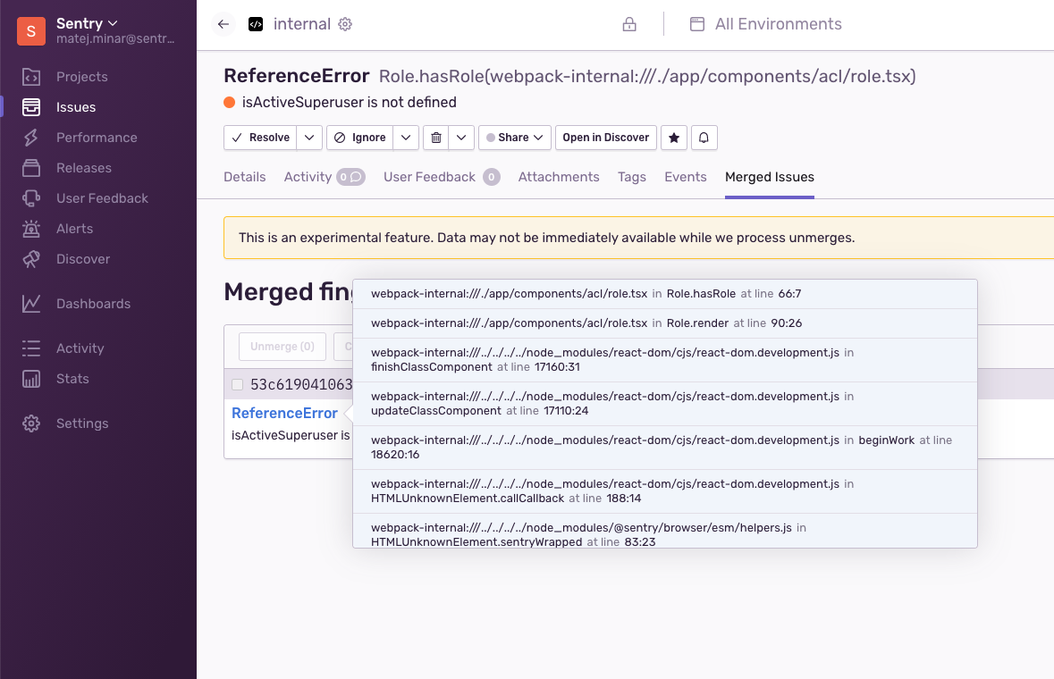This screenshot has height=679, width=1054.
Task: Click the internal project platform icon
Action: (x=256, y=24)
